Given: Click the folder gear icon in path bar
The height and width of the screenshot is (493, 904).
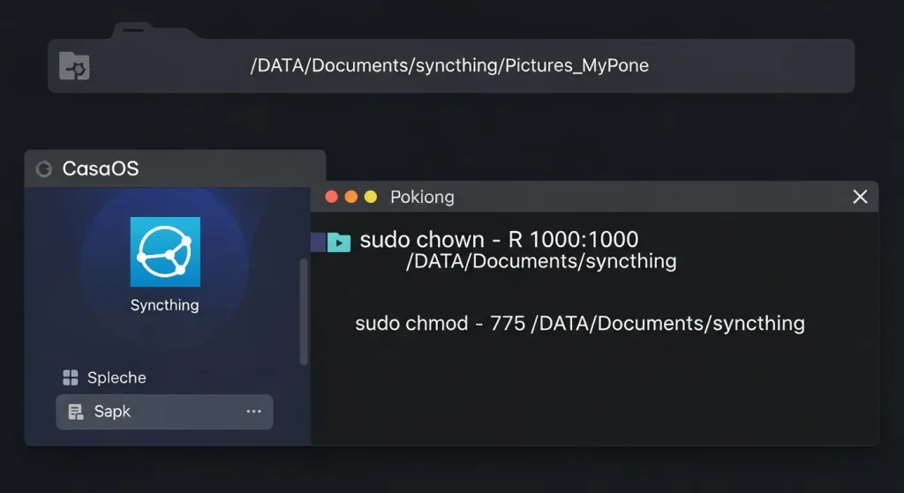Looking at the screenshot, I should click(x=74, y=66).
